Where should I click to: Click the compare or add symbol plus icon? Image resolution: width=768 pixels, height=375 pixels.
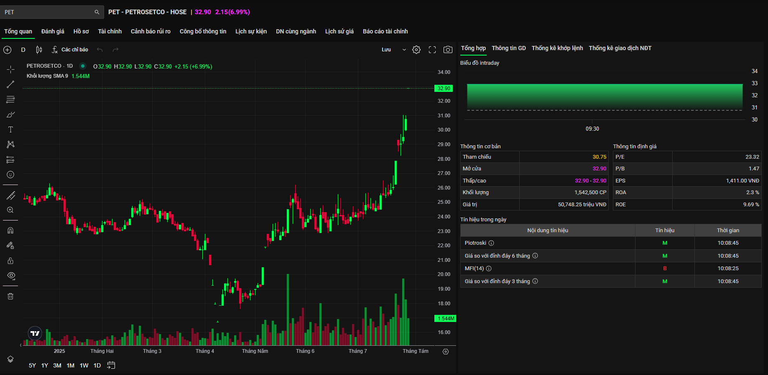point(8,50)
